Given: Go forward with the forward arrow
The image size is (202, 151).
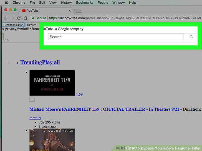Looking at the screenshot, I should coord(12,18).
